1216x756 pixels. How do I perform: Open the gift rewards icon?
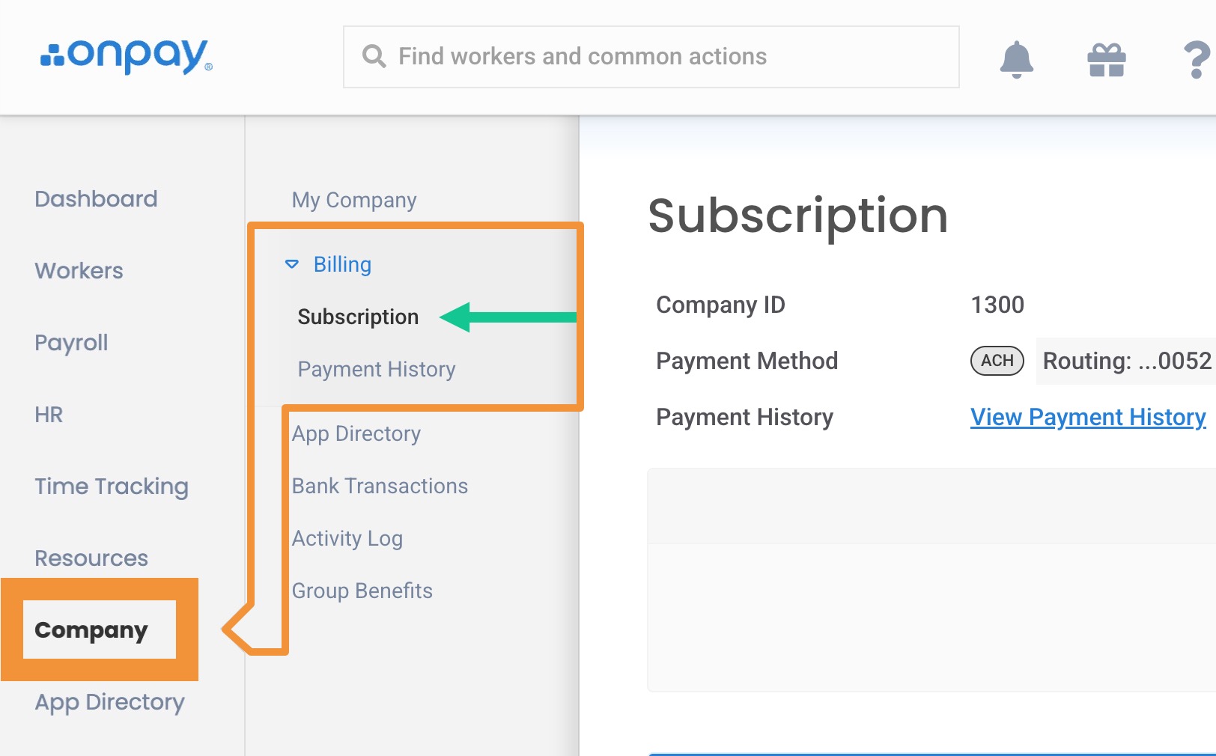pos(1107,60)
